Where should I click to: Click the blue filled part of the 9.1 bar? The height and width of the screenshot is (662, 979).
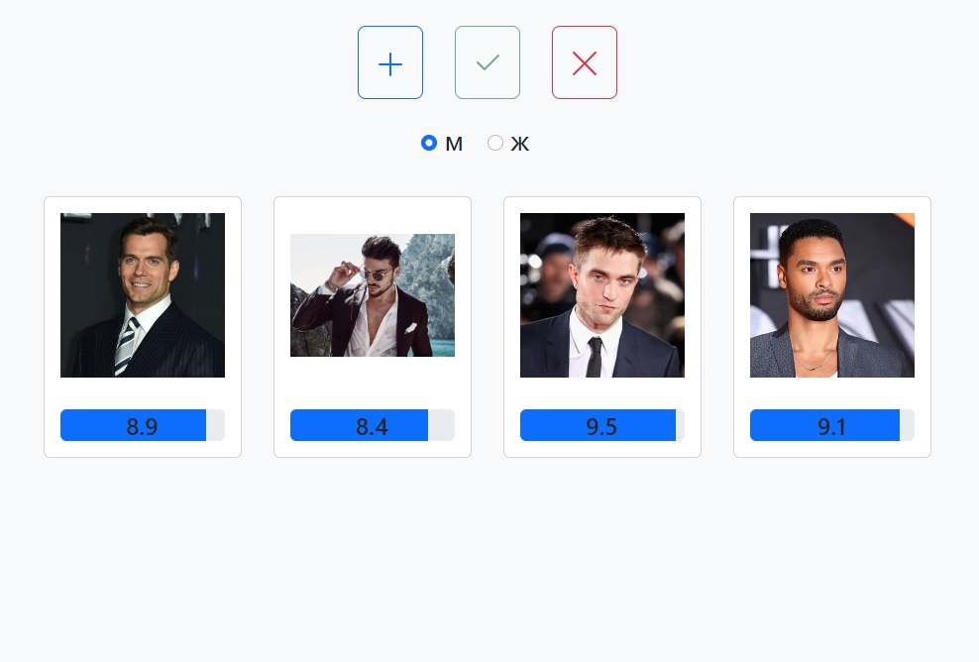tap(788, 426)
